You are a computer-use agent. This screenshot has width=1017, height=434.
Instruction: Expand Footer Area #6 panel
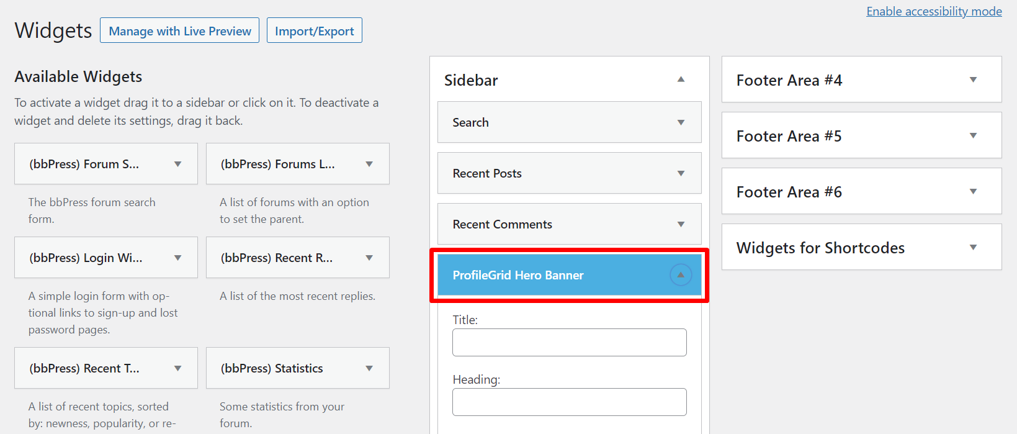[x=973, y=192]
